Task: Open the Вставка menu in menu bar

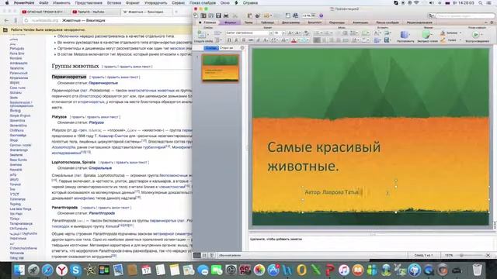Action: coord(114,3)
